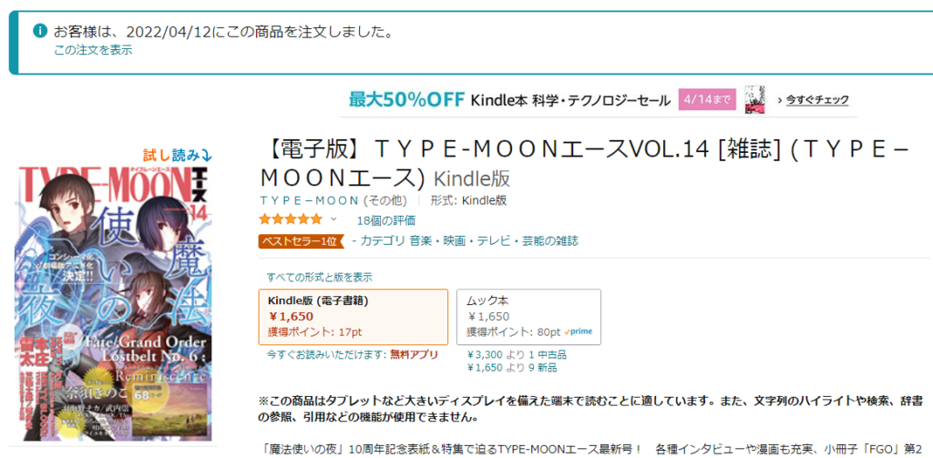The height and width of the screenshot is (458, 933).
Task: Click the small book thumbnail in banner
Action: coord(754,99)
